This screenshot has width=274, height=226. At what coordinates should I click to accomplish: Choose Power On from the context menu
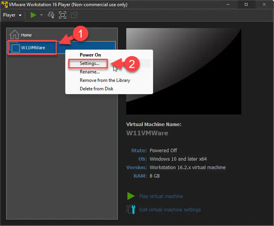[x=90, y=55]
